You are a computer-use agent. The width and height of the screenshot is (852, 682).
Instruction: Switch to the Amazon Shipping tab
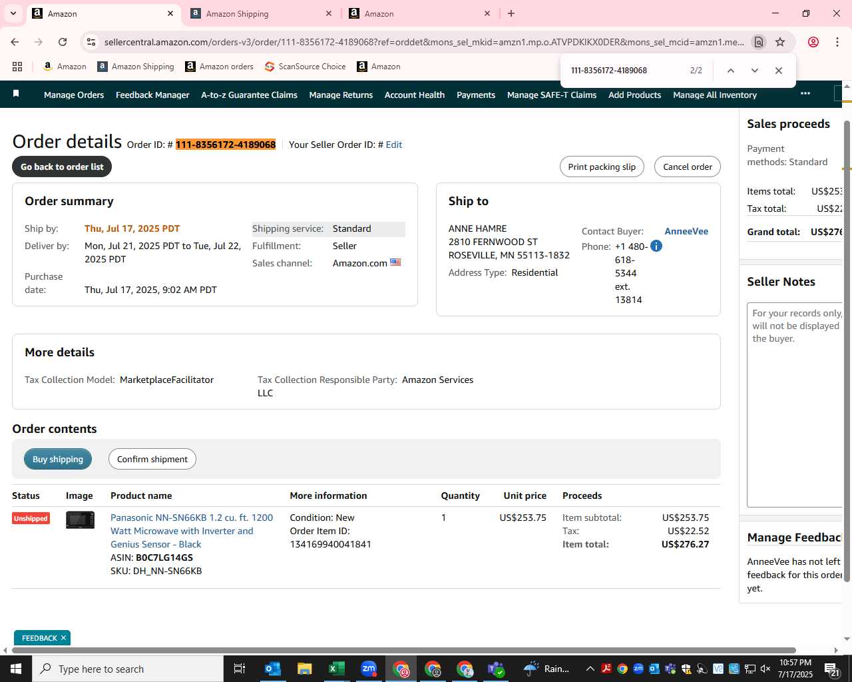click(261, 13)
